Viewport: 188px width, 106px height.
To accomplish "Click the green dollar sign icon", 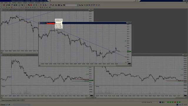I will pos(36,5).
